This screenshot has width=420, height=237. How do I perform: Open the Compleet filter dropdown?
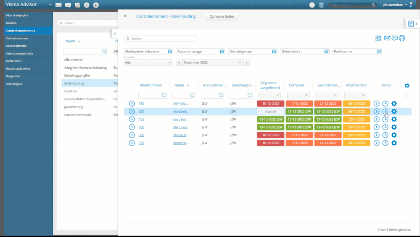click(298, 95)
